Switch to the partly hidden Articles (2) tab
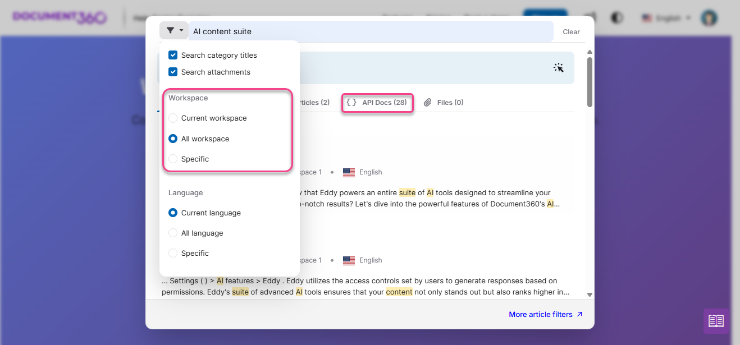The height and width of the screenshot is (345, 740). [314, 103]
